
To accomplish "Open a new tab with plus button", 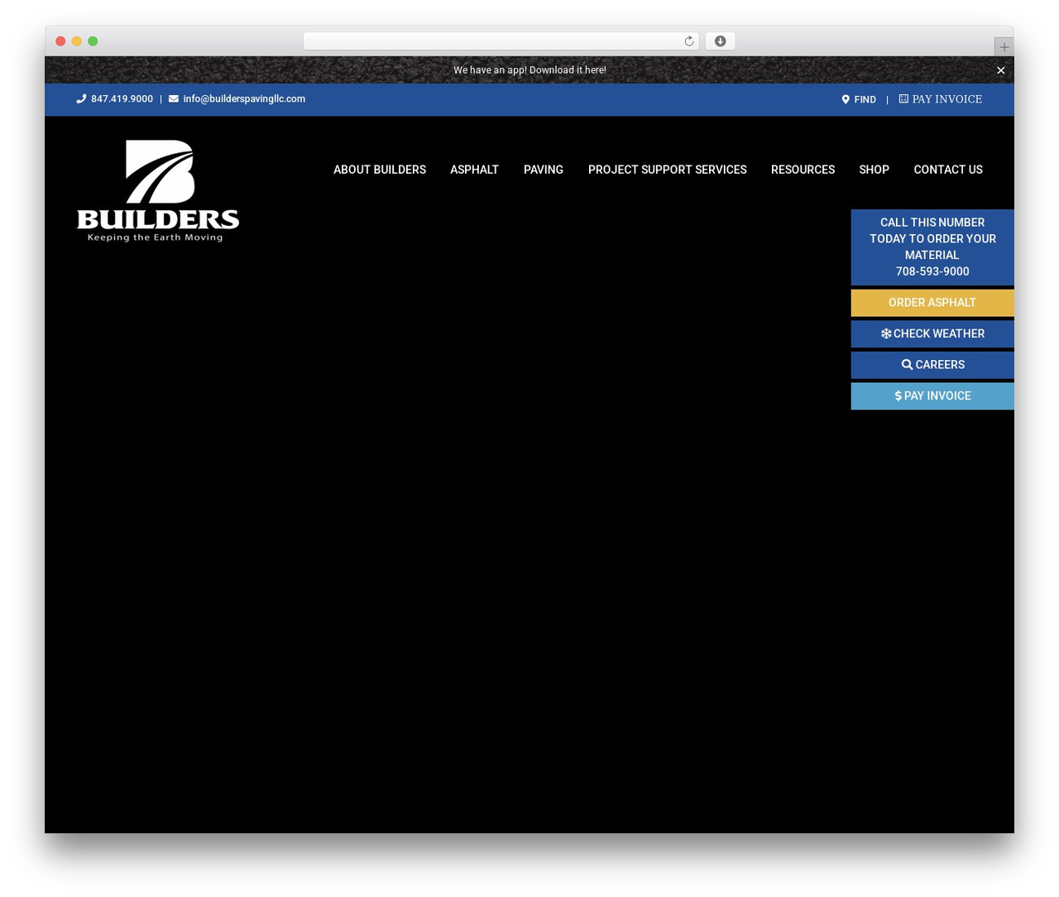I will point(1004,47).
